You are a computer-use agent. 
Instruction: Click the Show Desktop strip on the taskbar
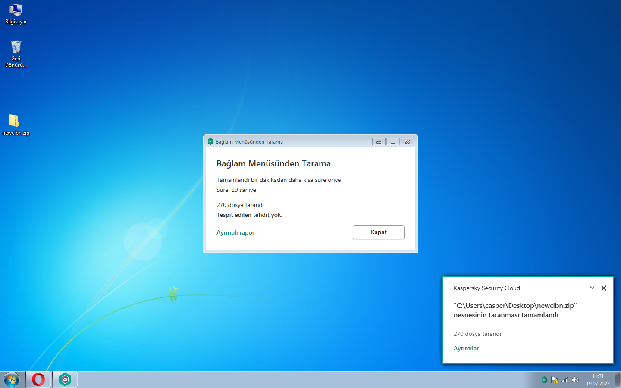tap(618, 380)
